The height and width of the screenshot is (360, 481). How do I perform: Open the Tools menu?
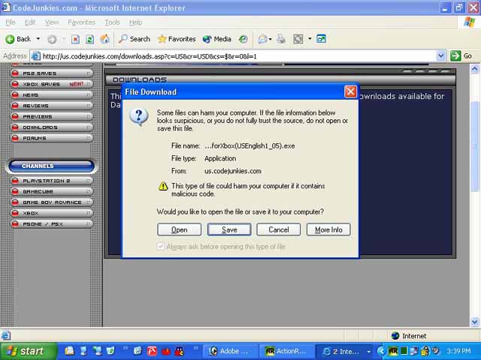(x=112, y=22)
